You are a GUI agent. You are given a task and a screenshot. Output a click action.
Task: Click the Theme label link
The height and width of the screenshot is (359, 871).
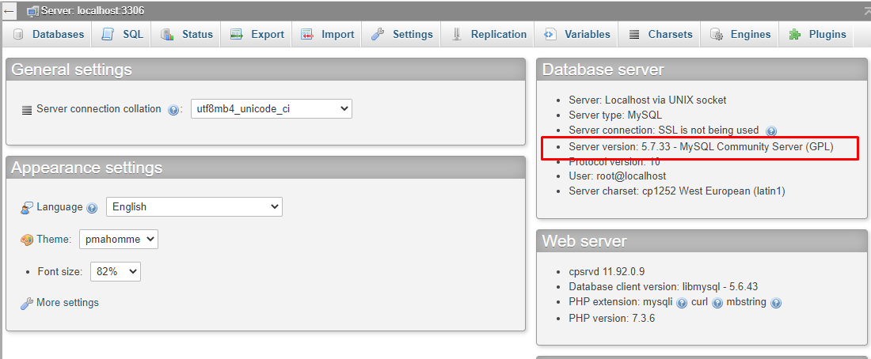click(54, 239)
